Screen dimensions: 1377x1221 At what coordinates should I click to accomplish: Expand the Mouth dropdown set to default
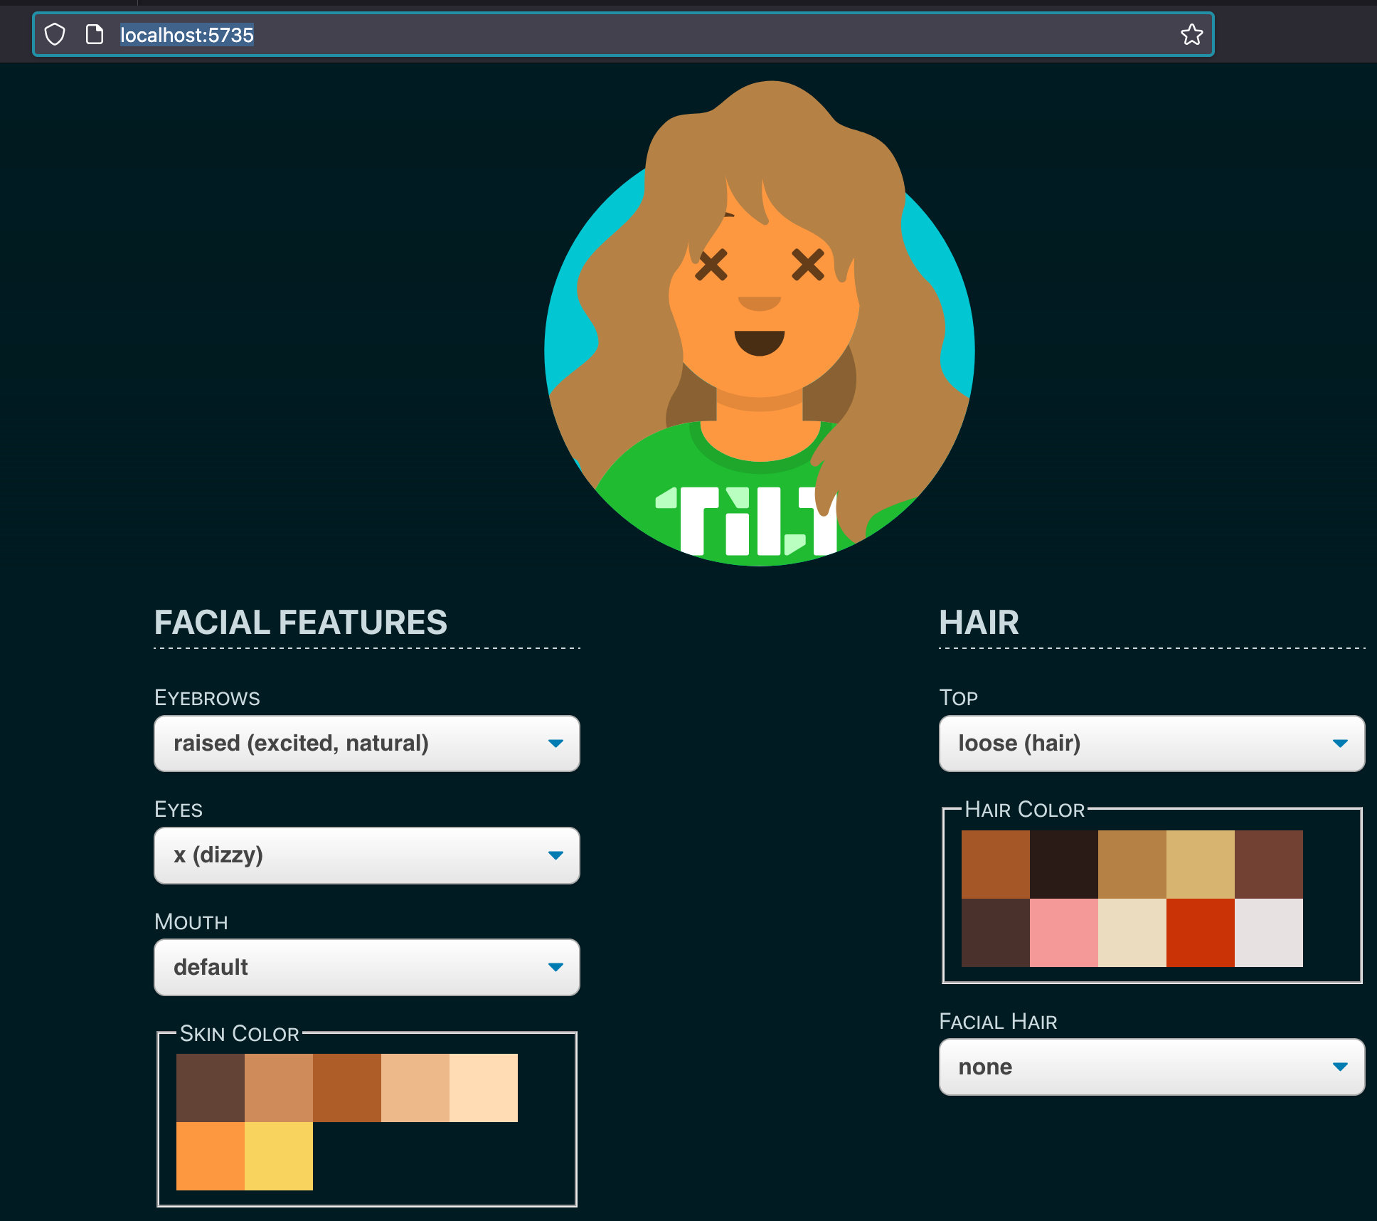click(366, 967)
